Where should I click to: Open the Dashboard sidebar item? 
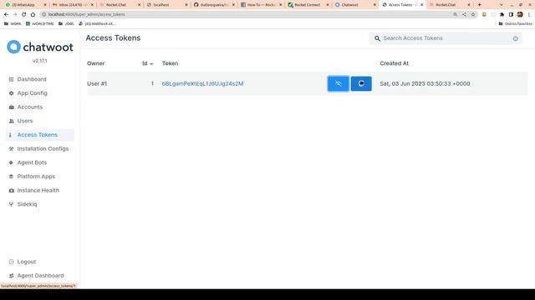click(x=32, y=79)
